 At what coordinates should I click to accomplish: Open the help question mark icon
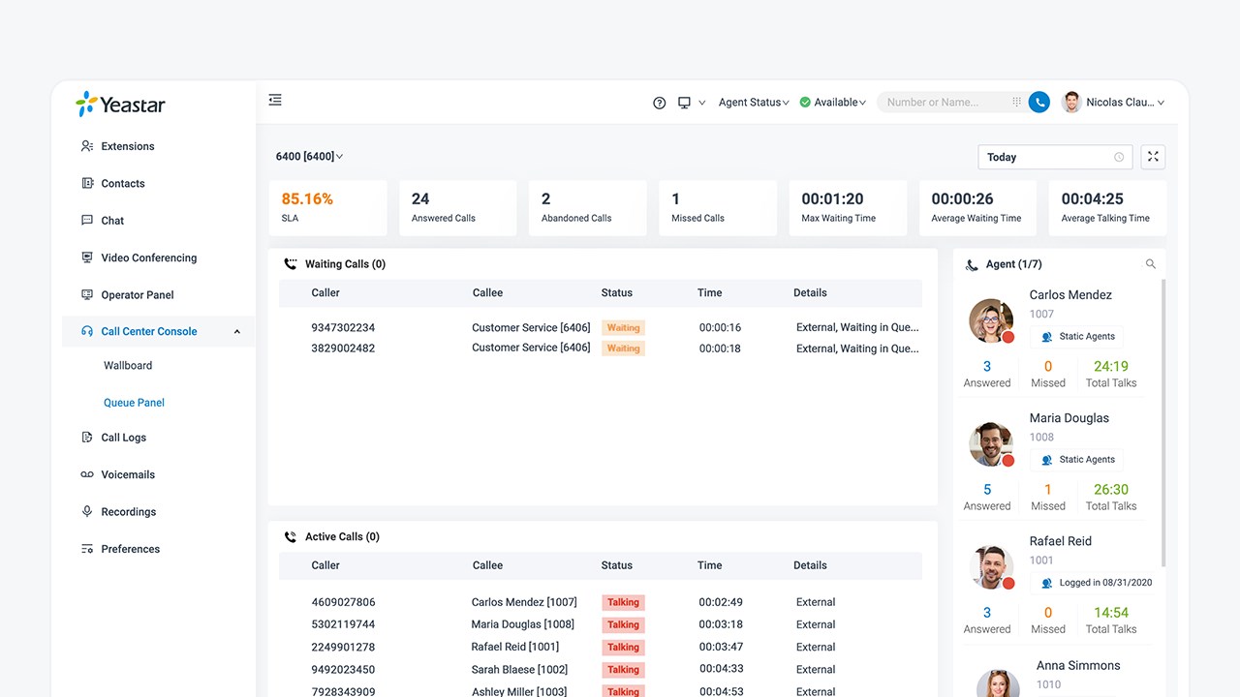pos(660,103)
